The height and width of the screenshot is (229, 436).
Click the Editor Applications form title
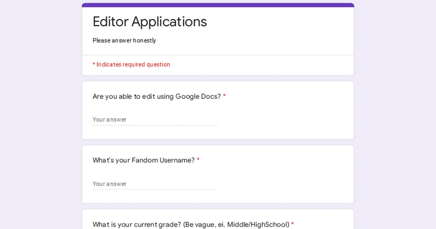(150, 22)
